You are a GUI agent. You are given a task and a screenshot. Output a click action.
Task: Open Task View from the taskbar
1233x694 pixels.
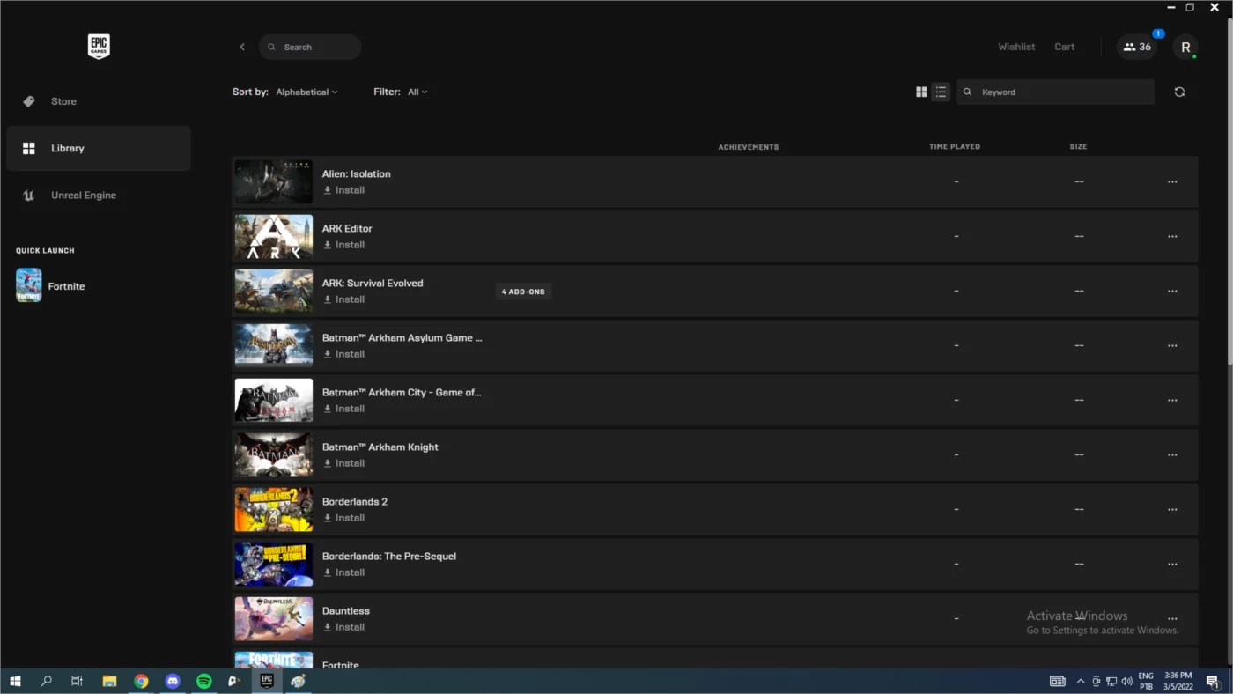coord(78,681)
